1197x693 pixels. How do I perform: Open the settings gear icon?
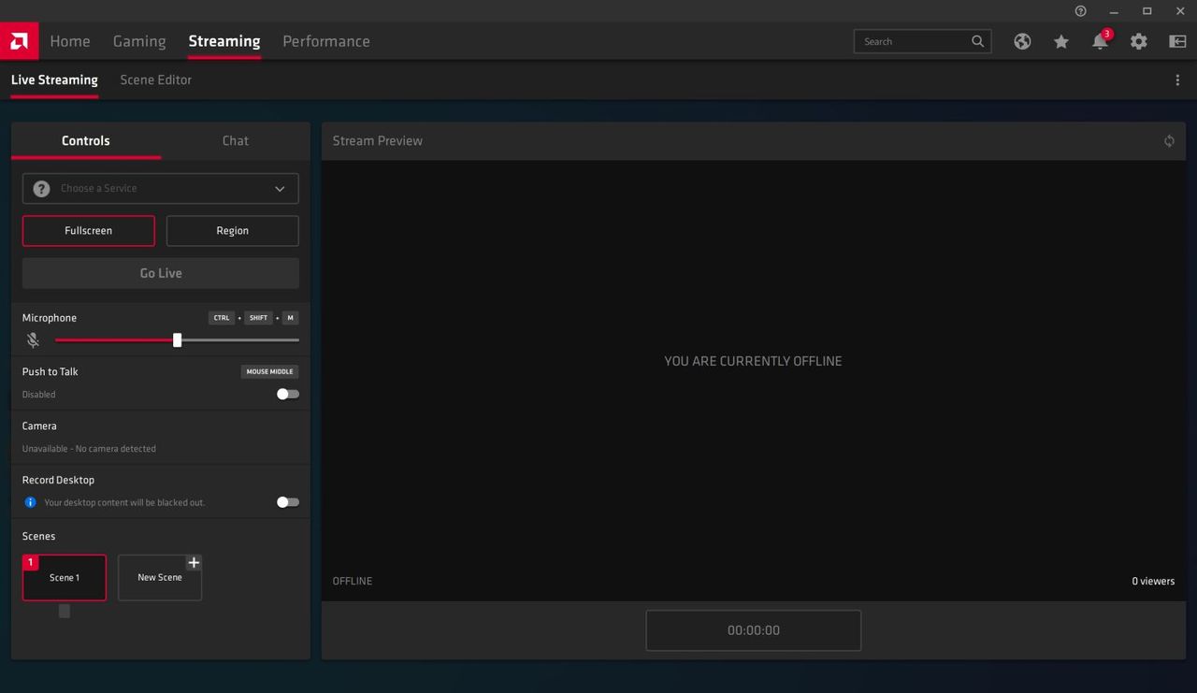pyautogui.click(x=1138, y=41)
